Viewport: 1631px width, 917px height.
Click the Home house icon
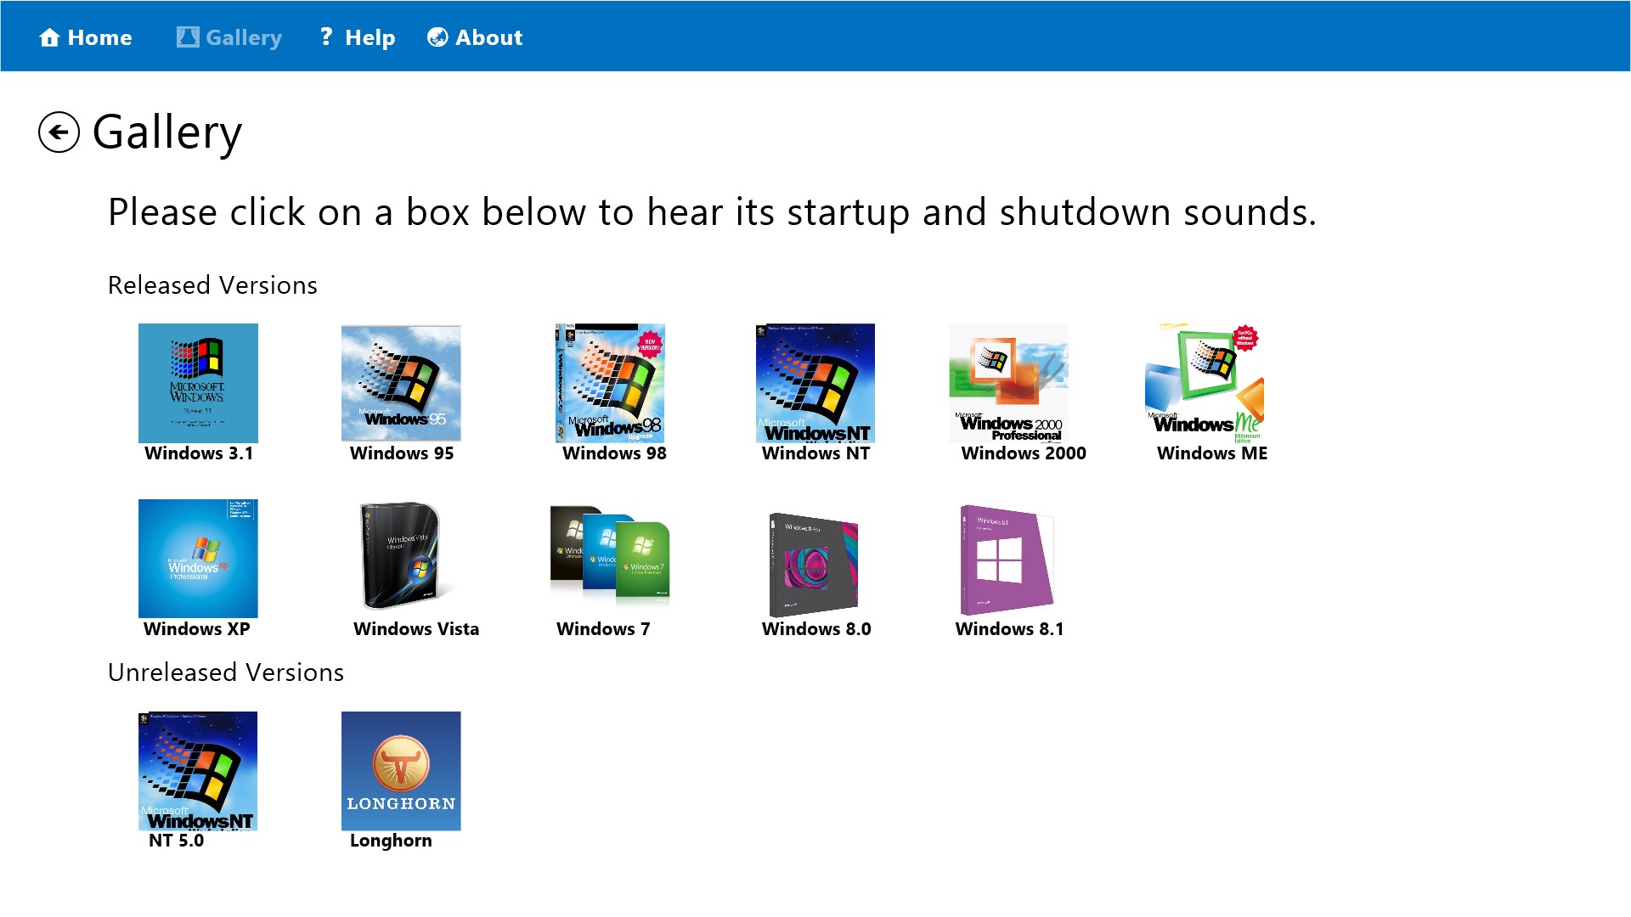(x=50, y=37)
